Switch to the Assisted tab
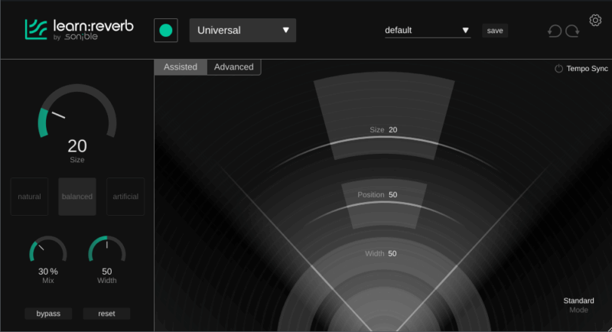Viewport: 612px width, 332px height. pyautogui.click(x=181, y=67)
